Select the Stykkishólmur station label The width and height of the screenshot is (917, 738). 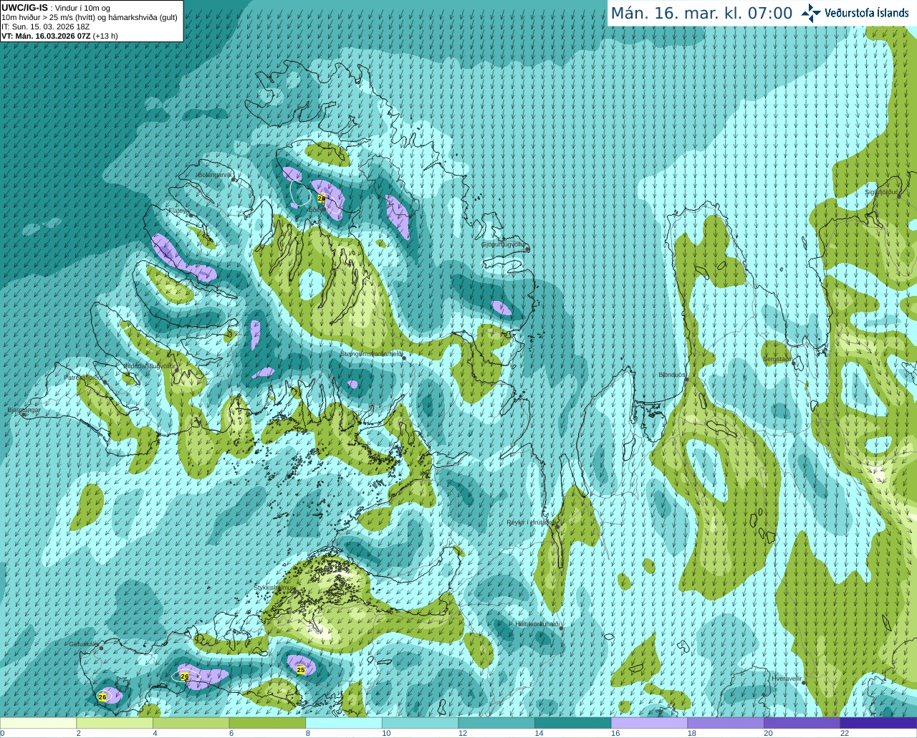click(x=274, y=588)
